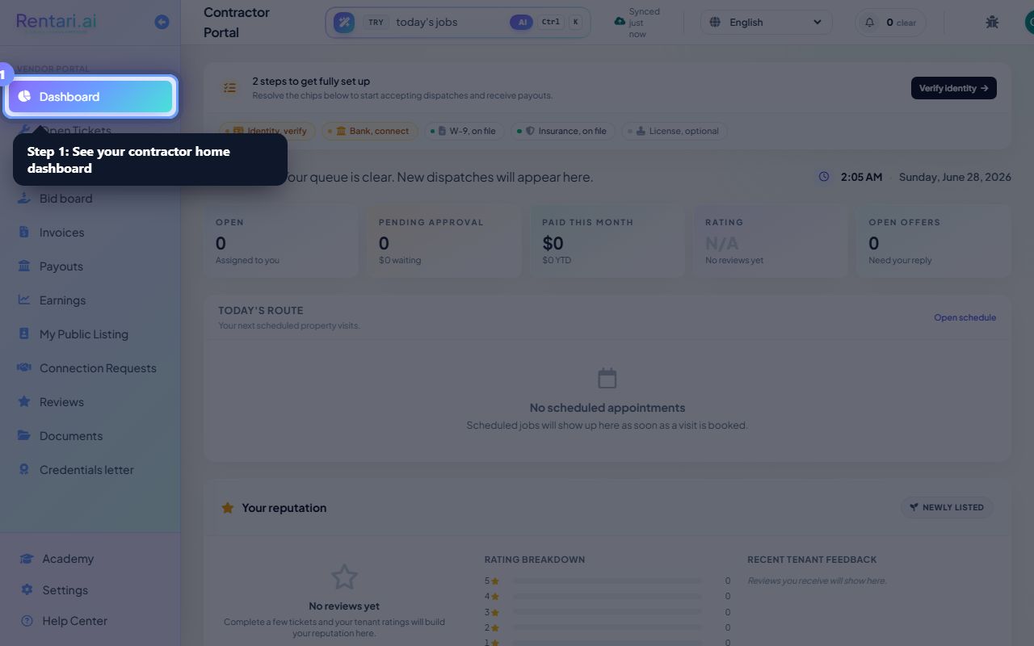
Task: Click the Open stat card
Action: 280,241
